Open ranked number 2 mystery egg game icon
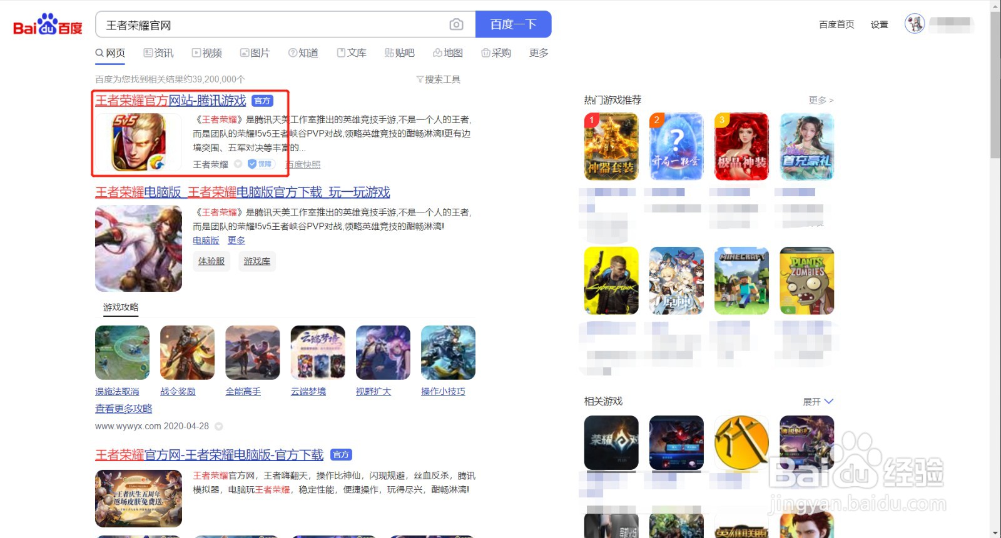This screenshot has height=538, width=1001. pyautogui.click(x=676, y=147)
